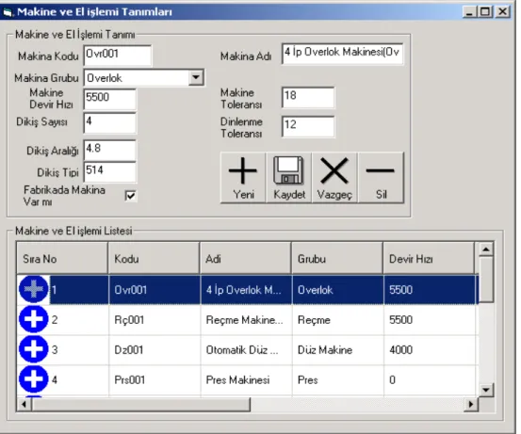Image resolution: width=521 pixels, height=434 pixels.
Task: Click the horizontal scrollbar right arrow
Action: point(470,405)
